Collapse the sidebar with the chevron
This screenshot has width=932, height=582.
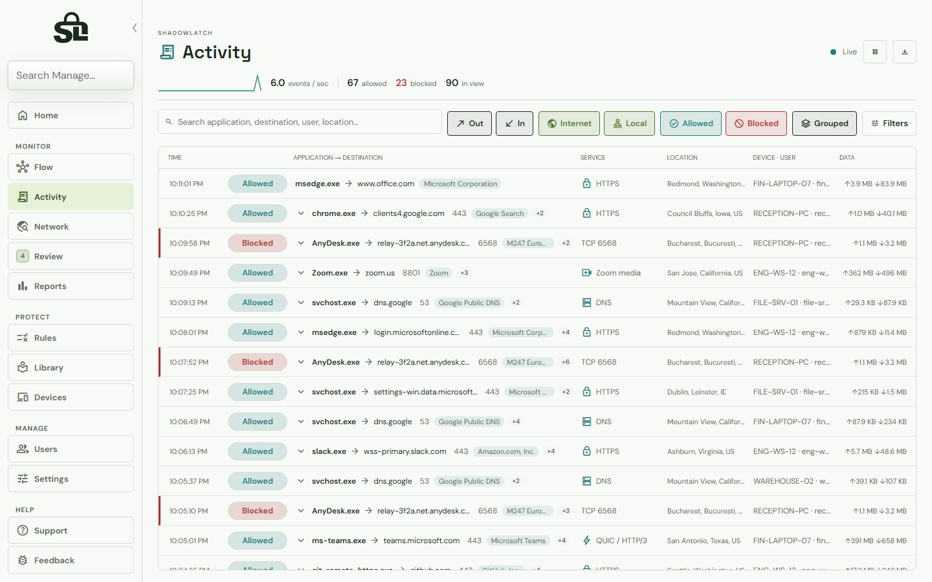[x=135, y=28]
